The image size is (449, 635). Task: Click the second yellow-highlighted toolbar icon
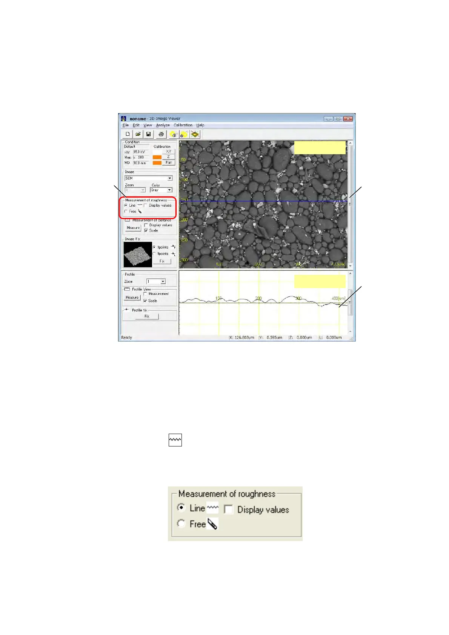(x=184, y=134)
